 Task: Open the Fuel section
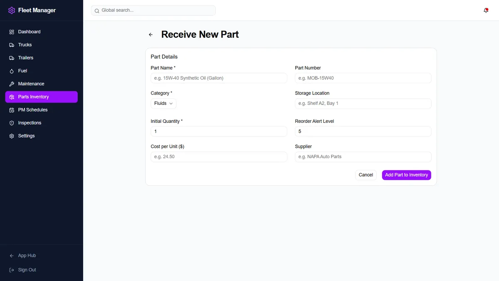point(41,71)
